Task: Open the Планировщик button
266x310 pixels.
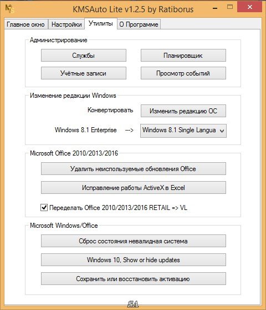Action: click(x=183, y=56)
